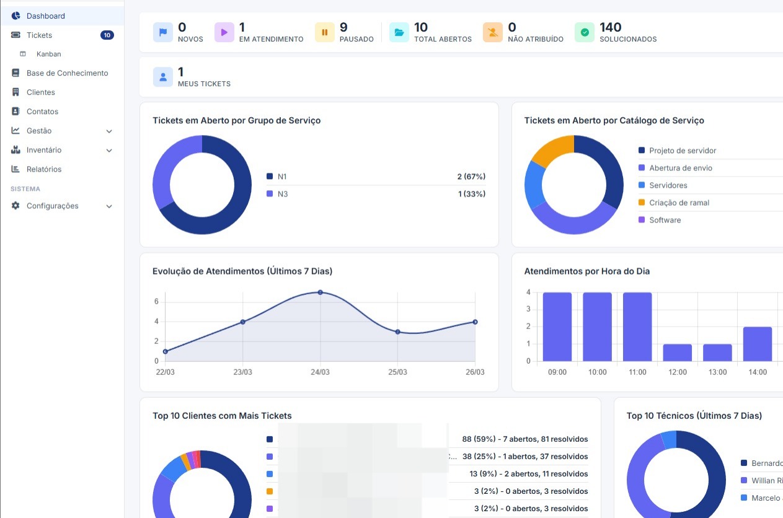Open the Relatórios page
The height and width of the screenshot is (518, 783).
click(x=62, y=169)
